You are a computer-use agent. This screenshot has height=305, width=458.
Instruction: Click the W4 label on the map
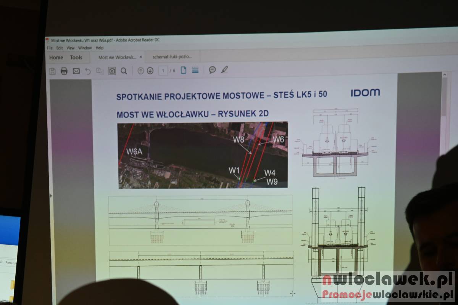[270, 173]
